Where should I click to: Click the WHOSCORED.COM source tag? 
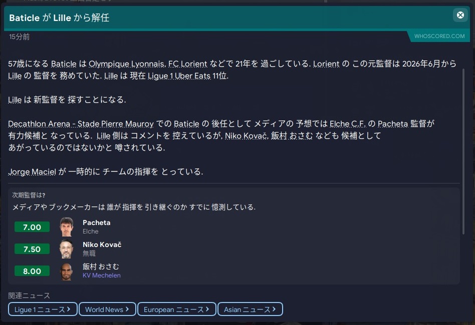coord(439,36)
